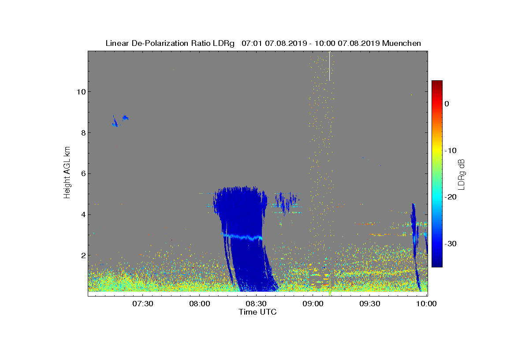Click the height tick label 2
Viewport: 529px width, 353px height.
click(x=83, y=255)
